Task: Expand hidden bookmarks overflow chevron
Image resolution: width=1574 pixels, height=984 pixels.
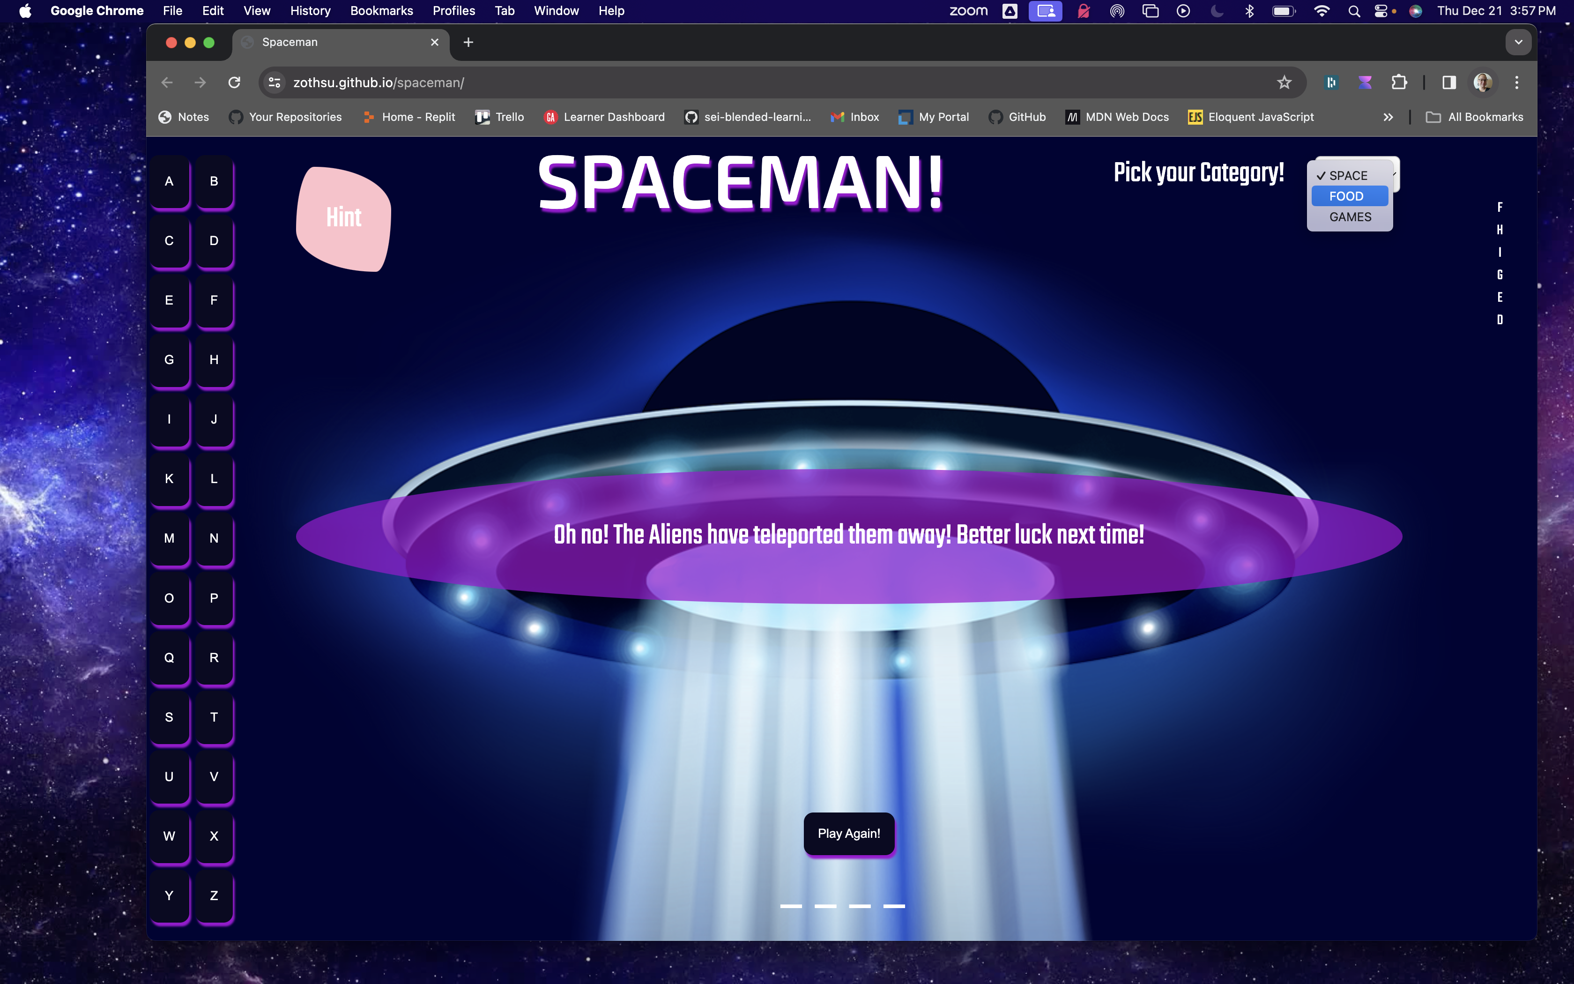Action: 1388,117
